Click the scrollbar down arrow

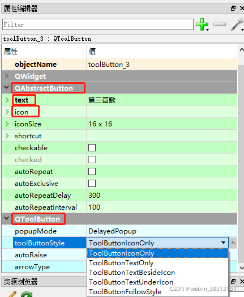pos(242,268)
